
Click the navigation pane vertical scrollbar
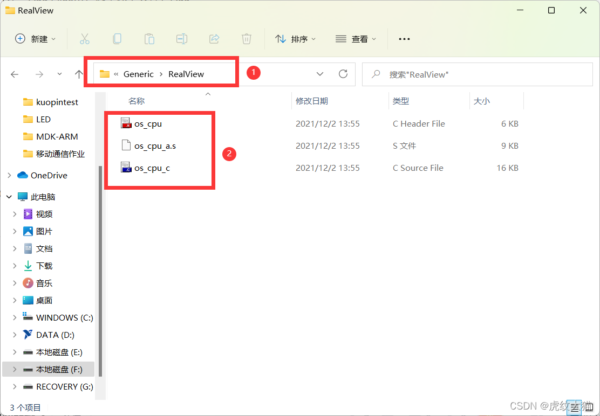100,271
